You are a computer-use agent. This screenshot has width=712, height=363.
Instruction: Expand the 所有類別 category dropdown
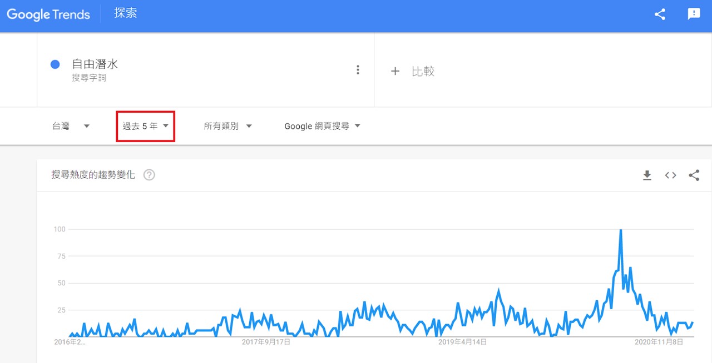228,126
